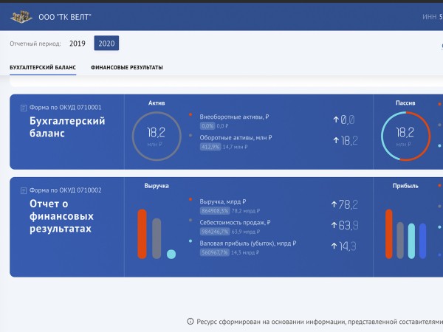Click the dark blue bar in Прибыль chart

coord(422,241)
